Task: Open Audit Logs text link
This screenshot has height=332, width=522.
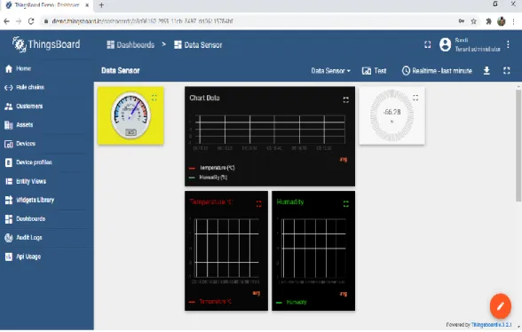Action: (x=29, y=238)
